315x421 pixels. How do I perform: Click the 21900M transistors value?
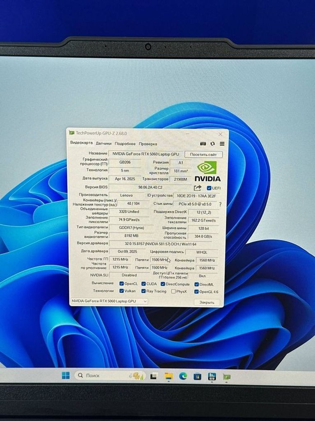(x=180, y=179)
